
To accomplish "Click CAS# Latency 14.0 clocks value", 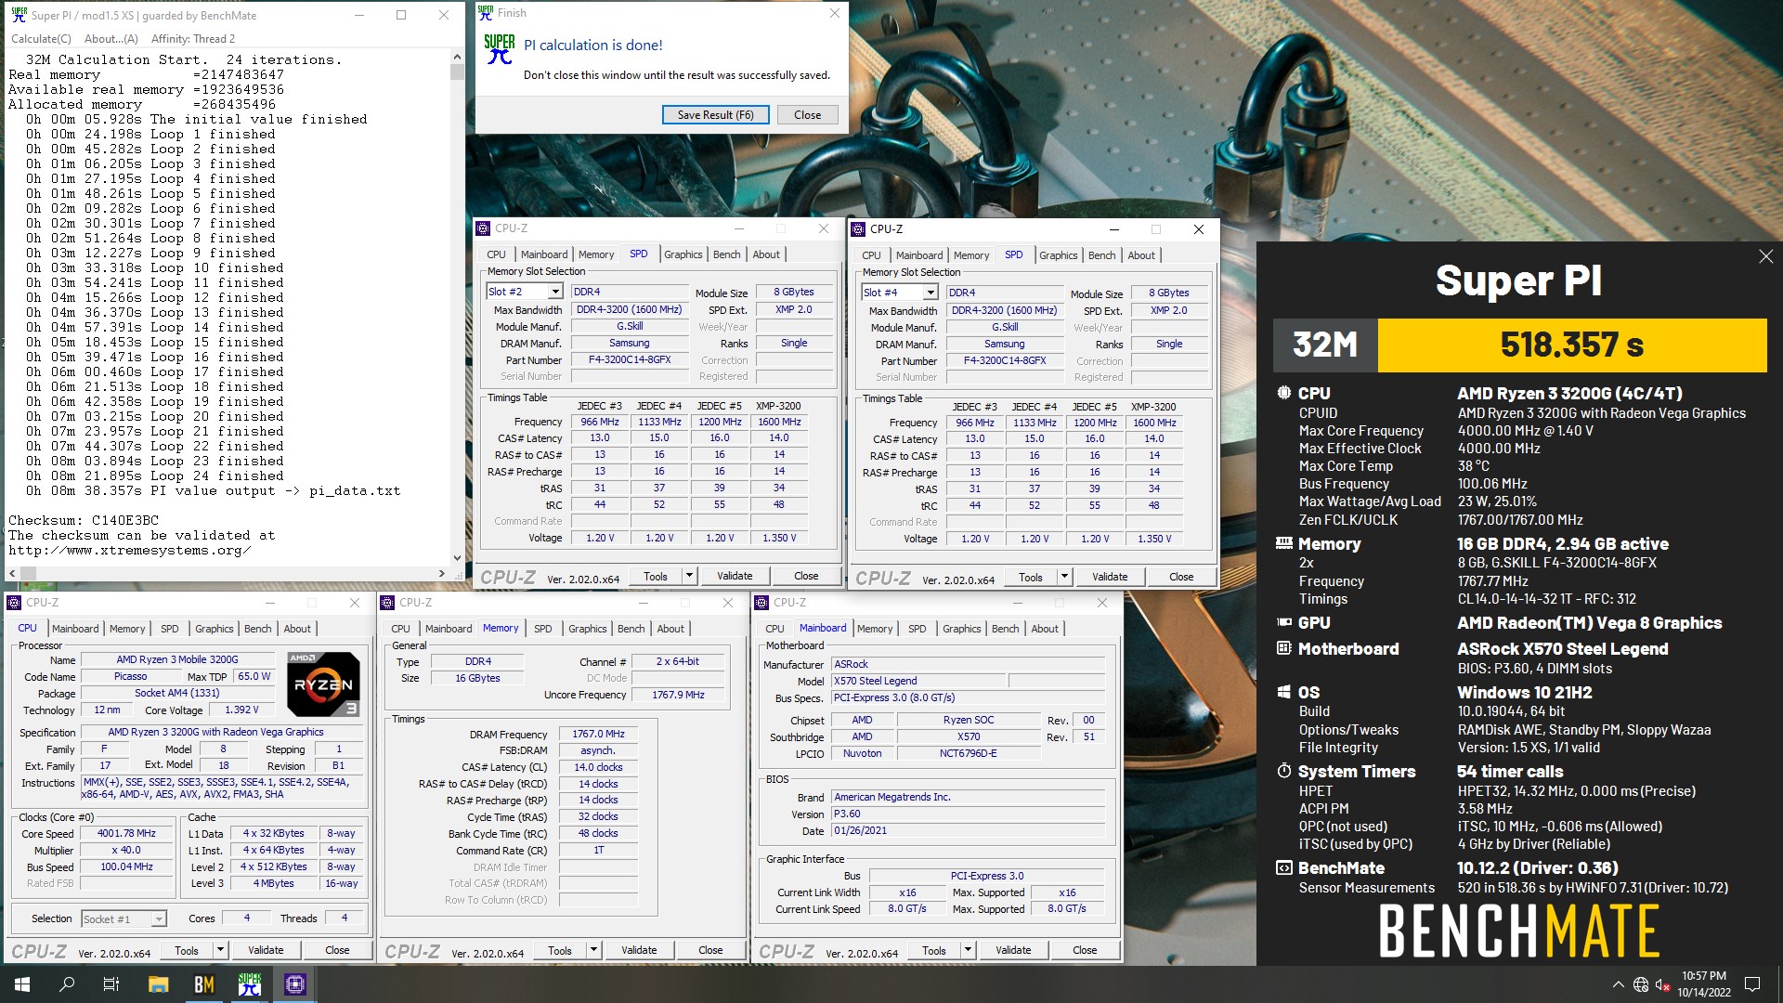I will pyautogui.click(x=598, y=767).
